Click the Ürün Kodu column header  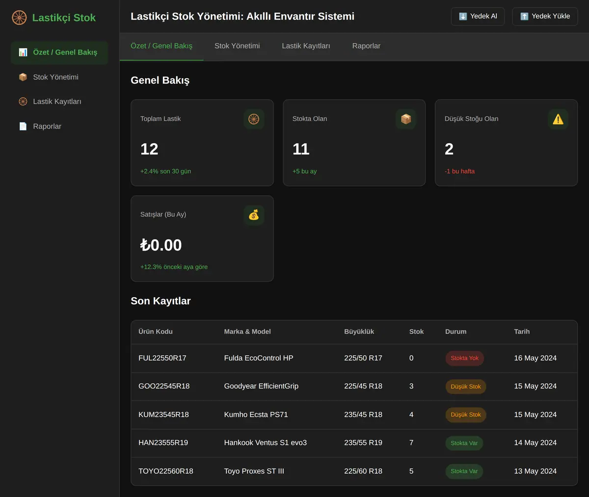pos(156,332)
